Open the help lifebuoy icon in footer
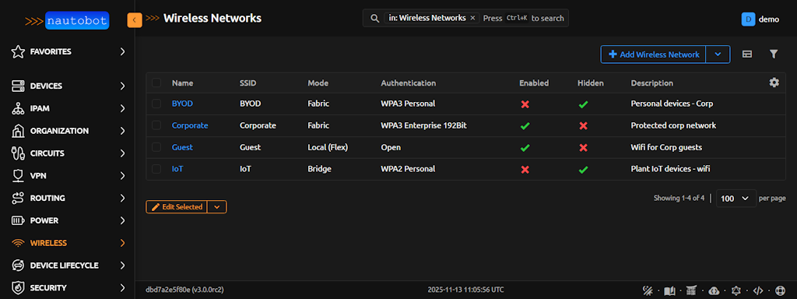The width and height of the screenshot is (797, 299). tap(780, 291)
